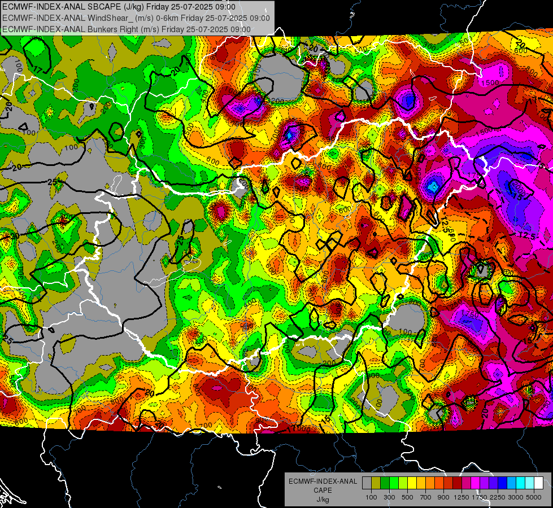
Task: Click the Bunkers Right (m/s) title line
Action: click(127, 29)
